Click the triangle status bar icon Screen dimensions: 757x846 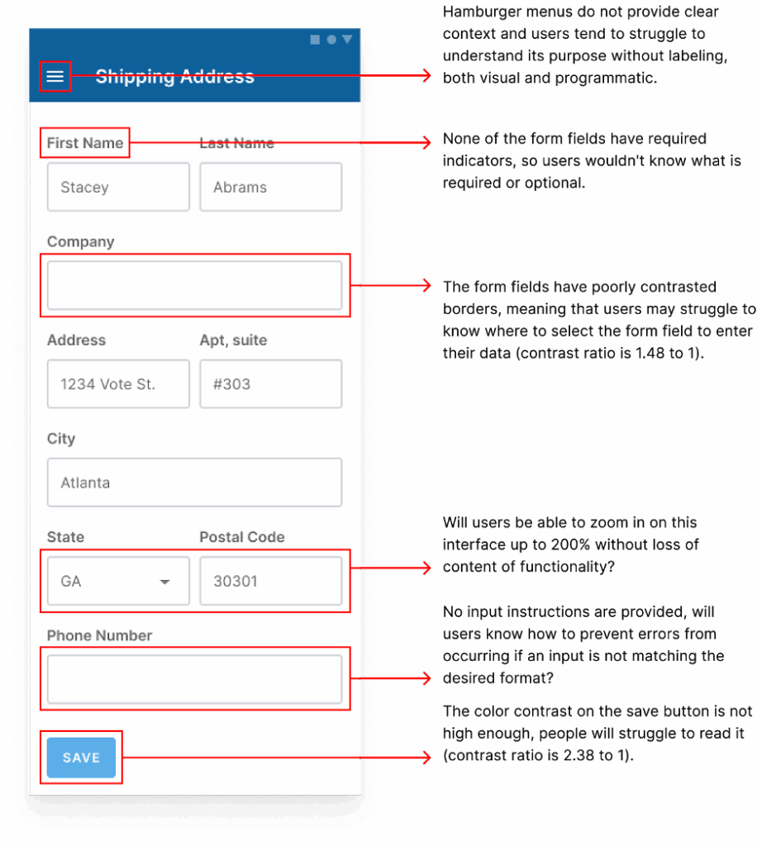click(x=347, y=40)
